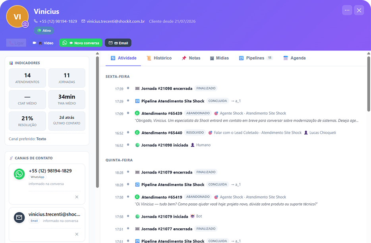Click the Bot robot icon
The image size is (371, 243).
[193, 216]
